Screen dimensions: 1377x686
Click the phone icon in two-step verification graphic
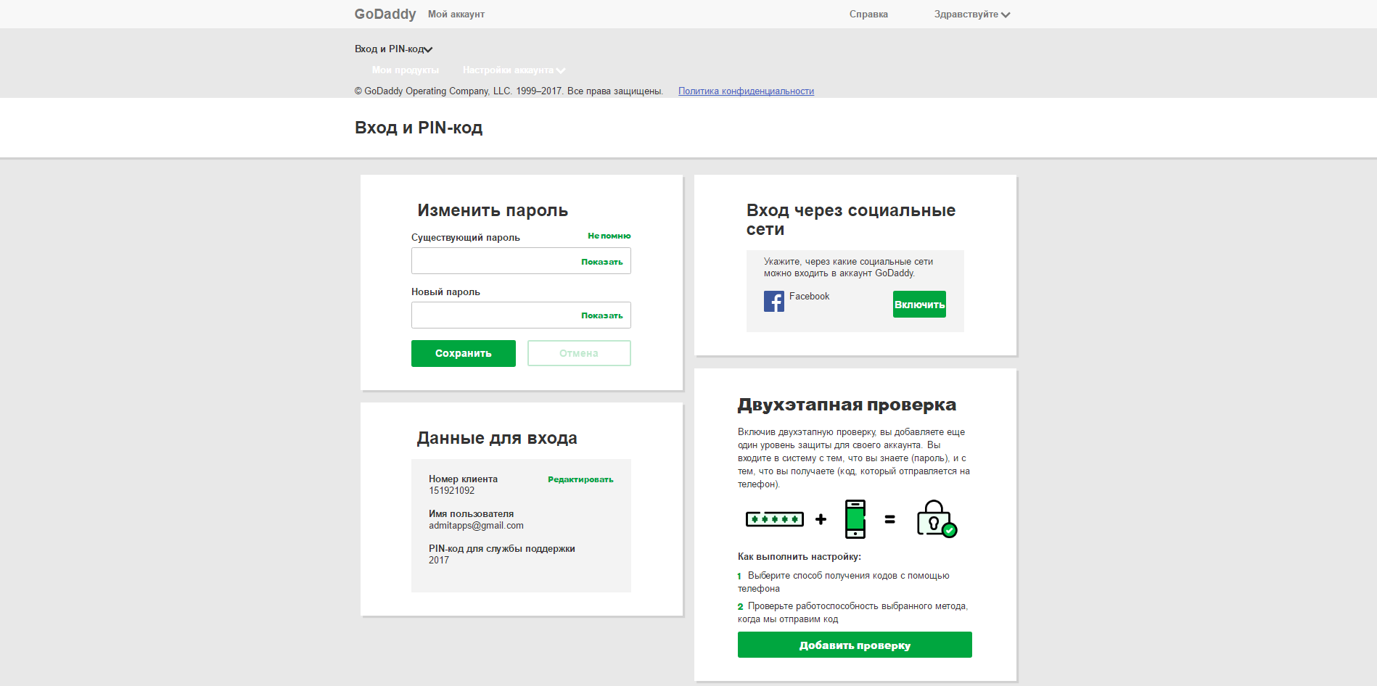click(853, 518)
